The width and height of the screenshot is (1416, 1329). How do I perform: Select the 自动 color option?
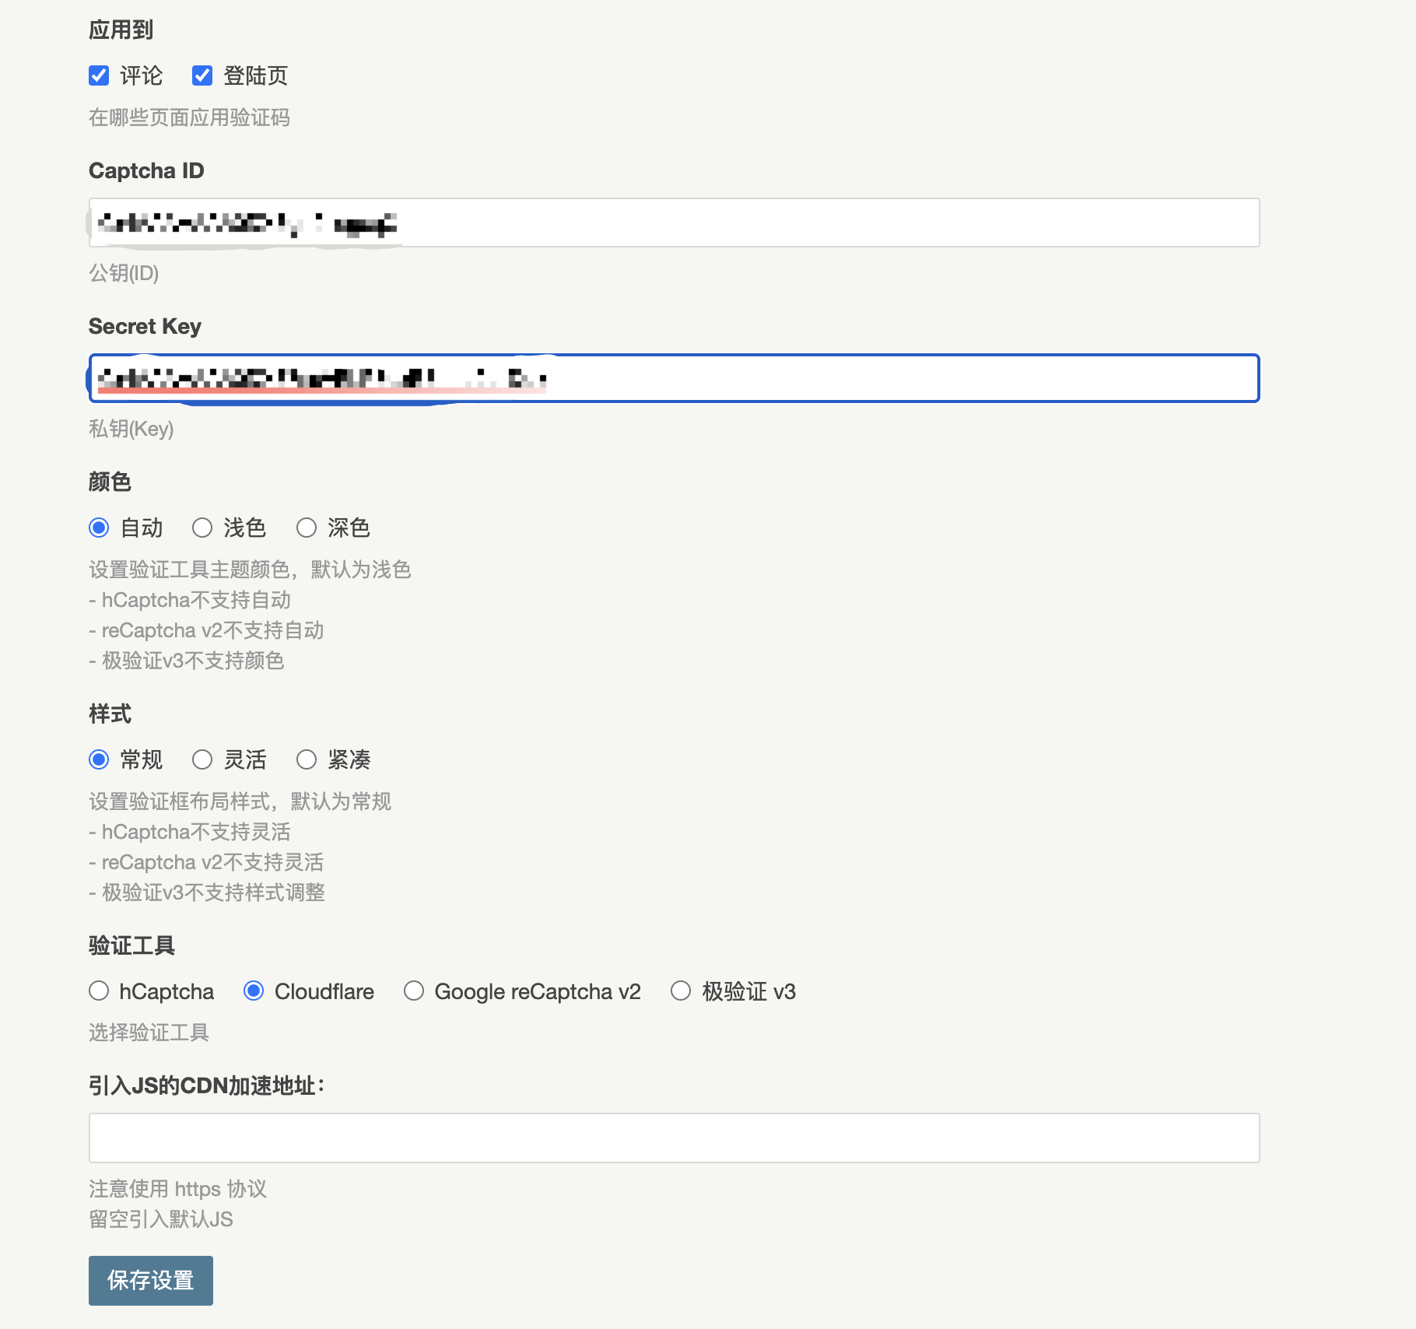coord(99,528)
